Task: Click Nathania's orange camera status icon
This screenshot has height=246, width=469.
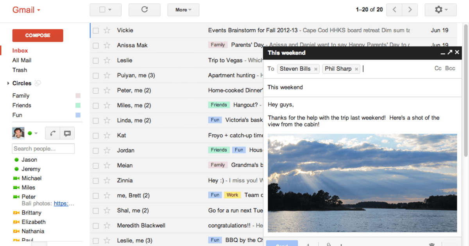Action: [x=16, y=231]
